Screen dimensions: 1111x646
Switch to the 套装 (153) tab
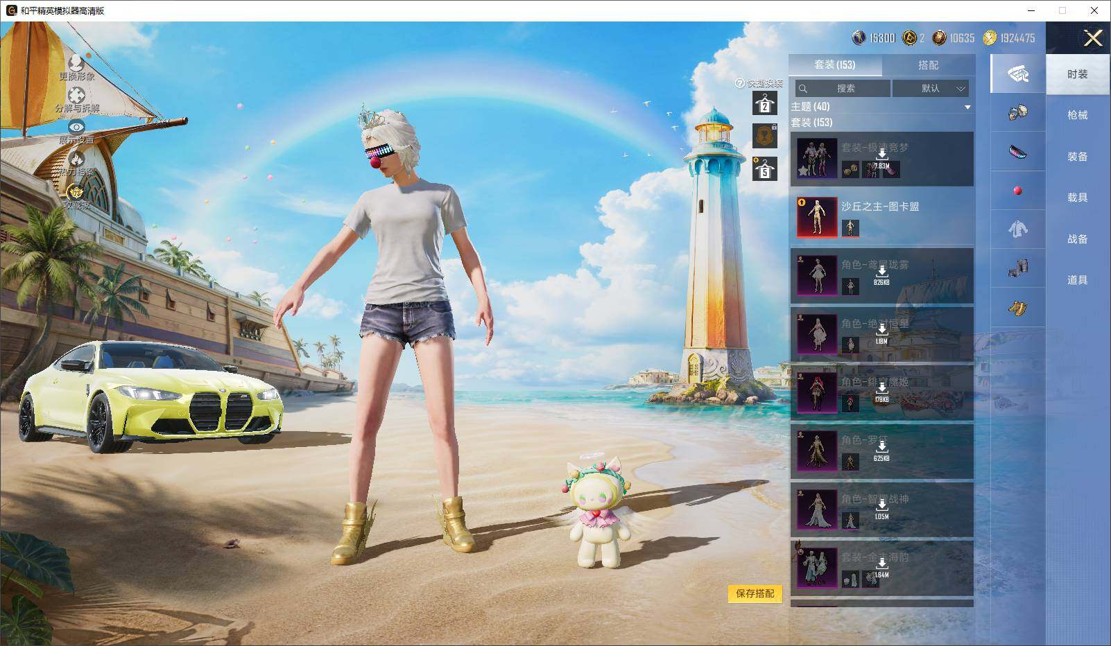(835, 64)
